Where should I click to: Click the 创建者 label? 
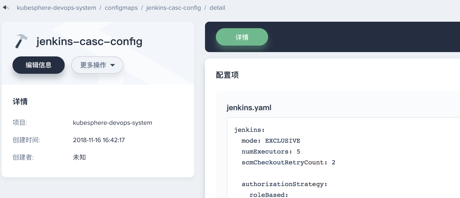23,157
